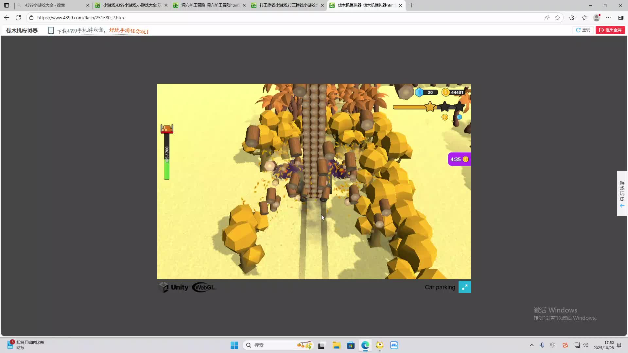
Task: Toggle Chinese input method indicator
Action: [x=553, y=345]
